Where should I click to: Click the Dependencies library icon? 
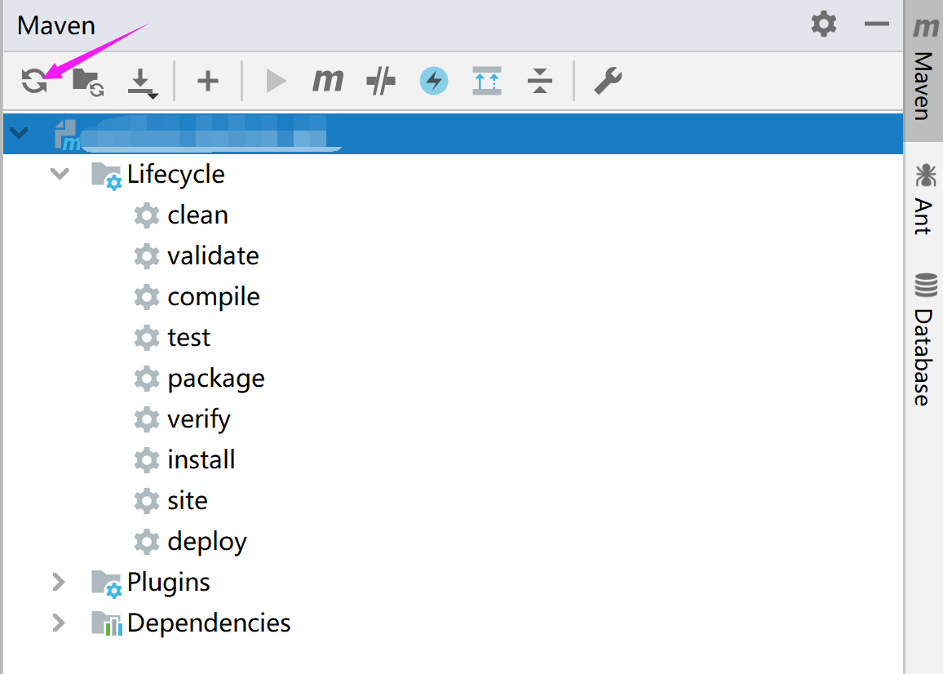[106, 623]
